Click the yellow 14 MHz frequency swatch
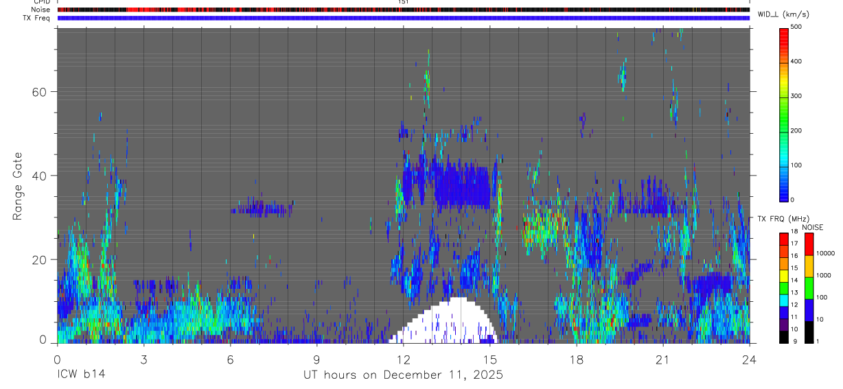 [783, 276]
